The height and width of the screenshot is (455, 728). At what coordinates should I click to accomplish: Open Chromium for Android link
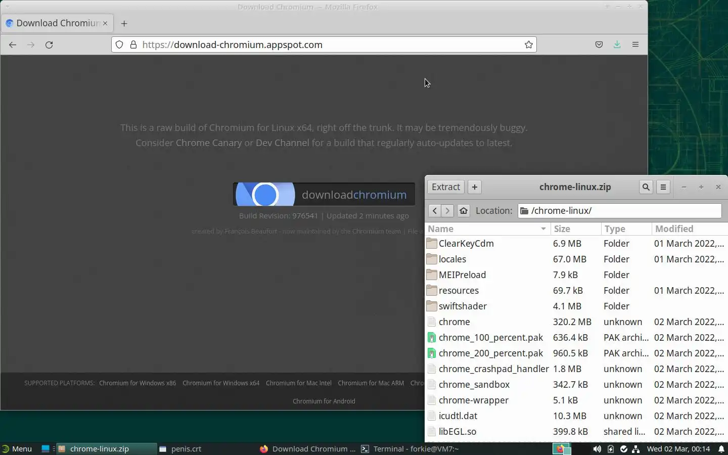324,401
